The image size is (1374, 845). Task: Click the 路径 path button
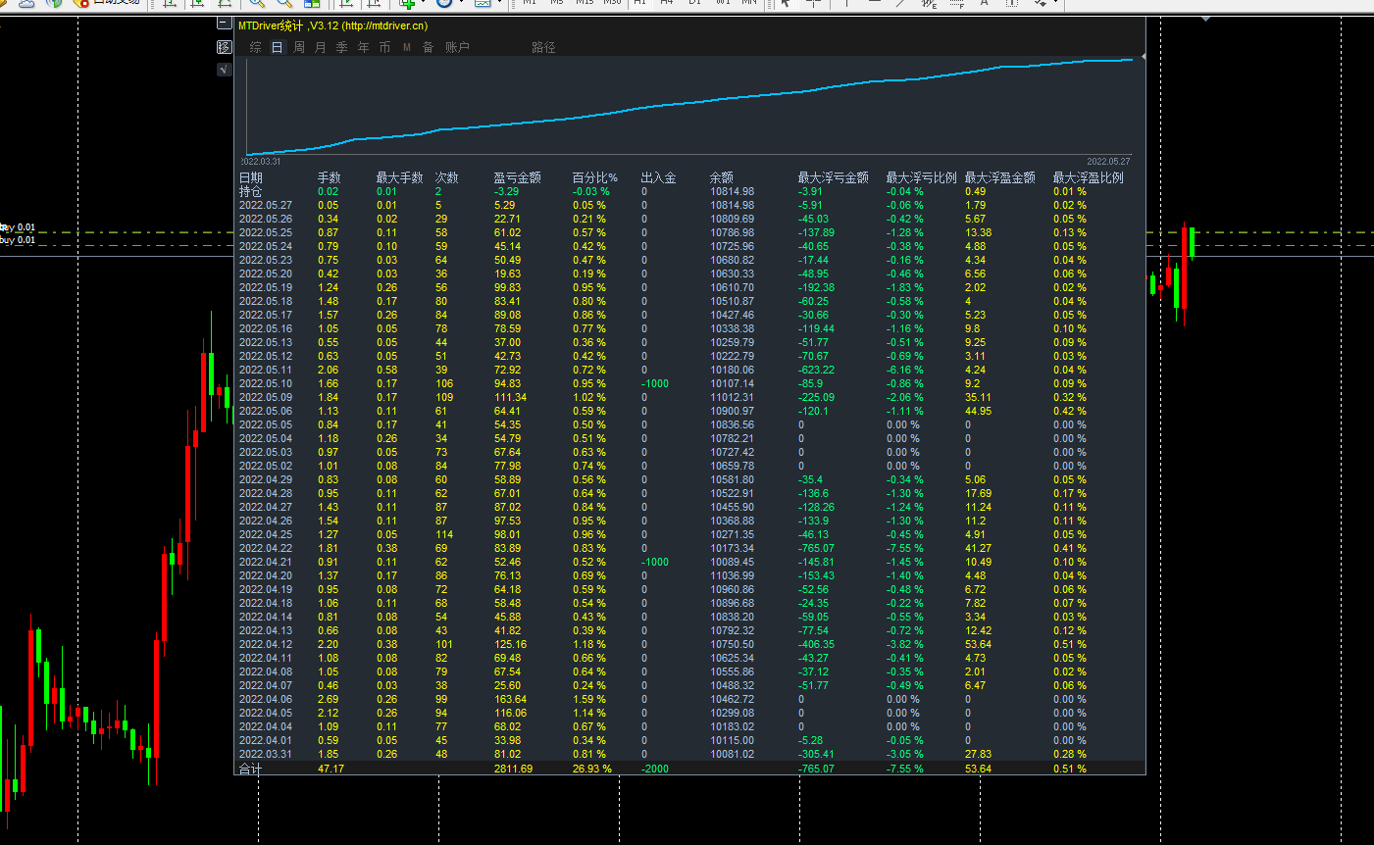coord(543,47)
